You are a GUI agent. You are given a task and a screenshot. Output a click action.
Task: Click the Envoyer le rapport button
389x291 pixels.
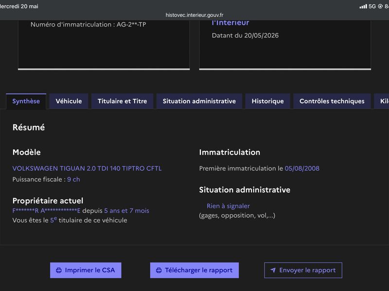[x=303, y=270]
